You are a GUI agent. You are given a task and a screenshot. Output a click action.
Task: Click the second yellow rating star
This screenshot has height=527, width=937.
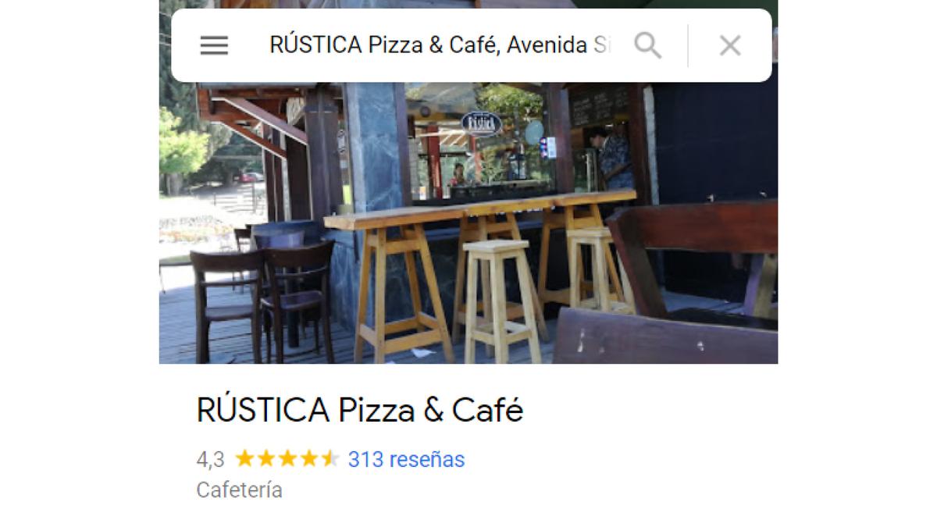point(266,458)
